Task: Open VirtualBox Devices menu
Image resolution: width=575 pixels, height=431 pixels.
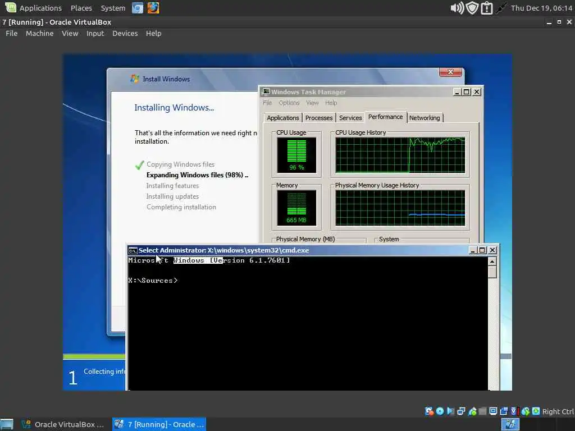Action: [x=125, y=33]
